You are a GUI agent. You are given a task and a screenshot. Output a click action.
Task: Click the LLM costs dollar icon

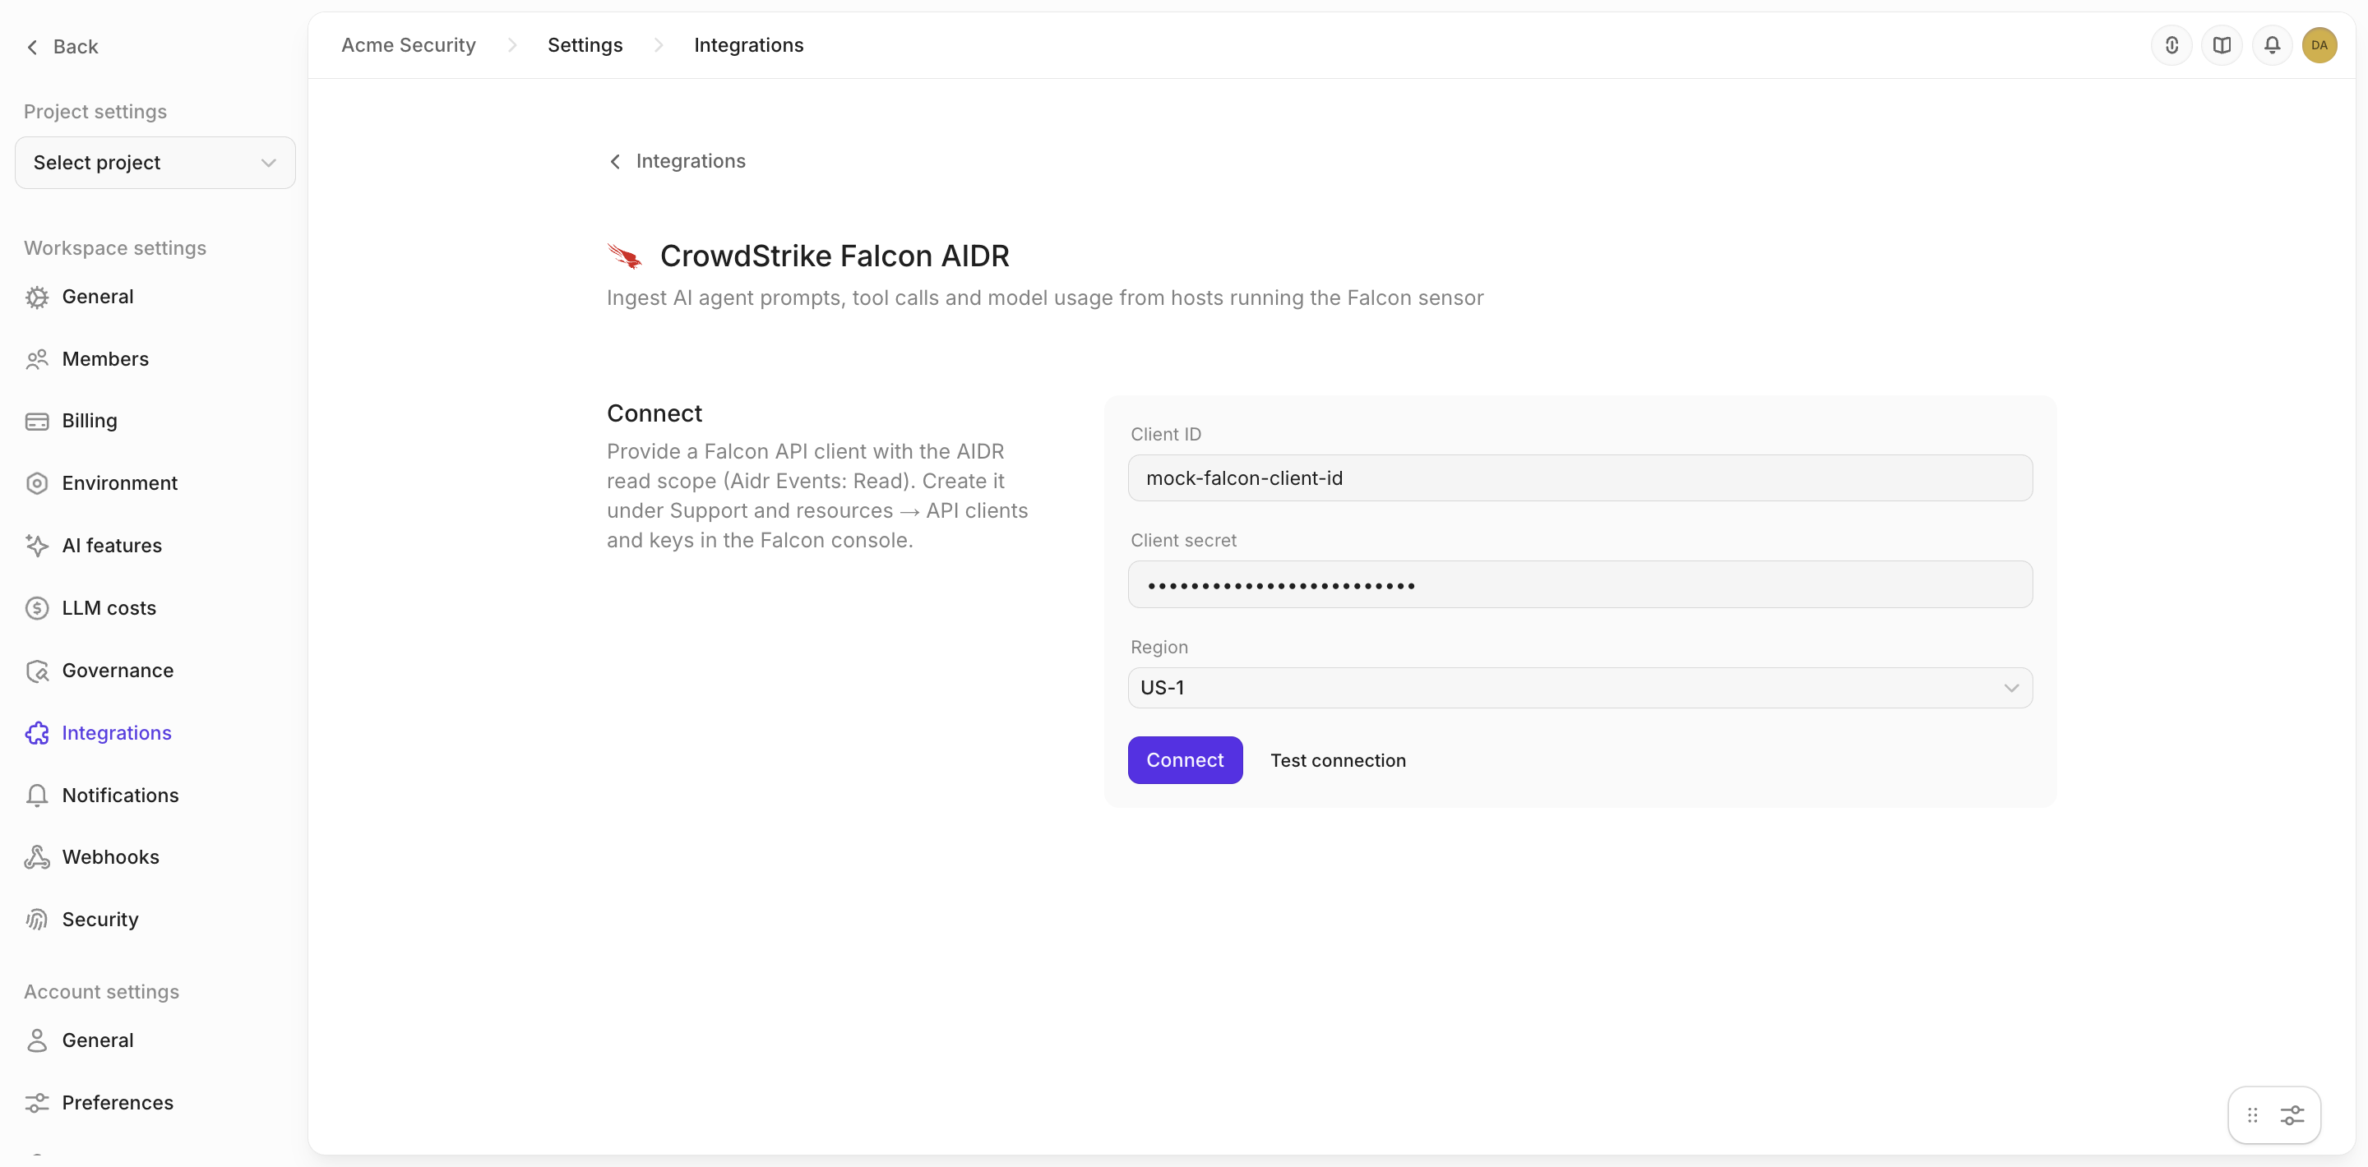pyautogui.click(x=37, y=608)
